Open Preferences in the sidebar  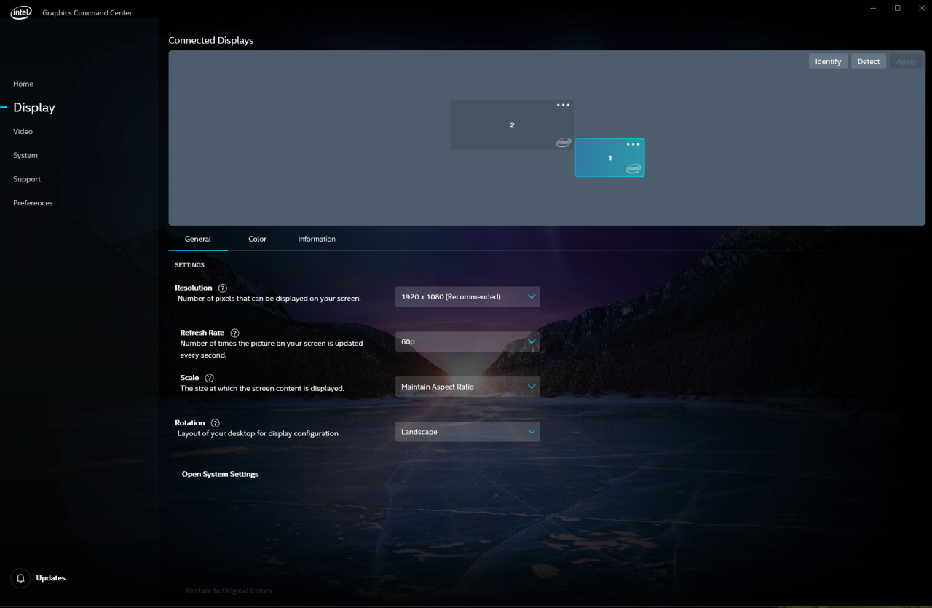pos(33,203)
